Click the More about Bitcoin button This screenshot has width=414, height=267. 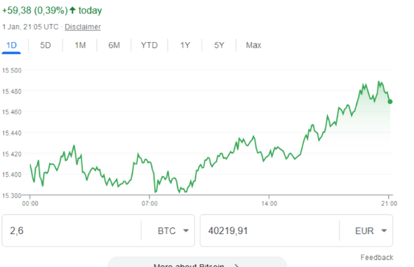coord(197,262)
